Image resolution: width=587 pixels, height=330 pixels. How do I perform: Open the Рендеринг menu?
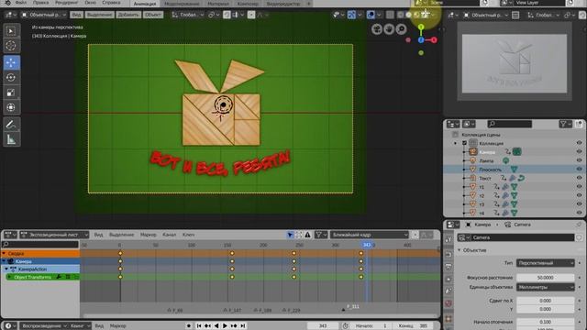point(67,3)
